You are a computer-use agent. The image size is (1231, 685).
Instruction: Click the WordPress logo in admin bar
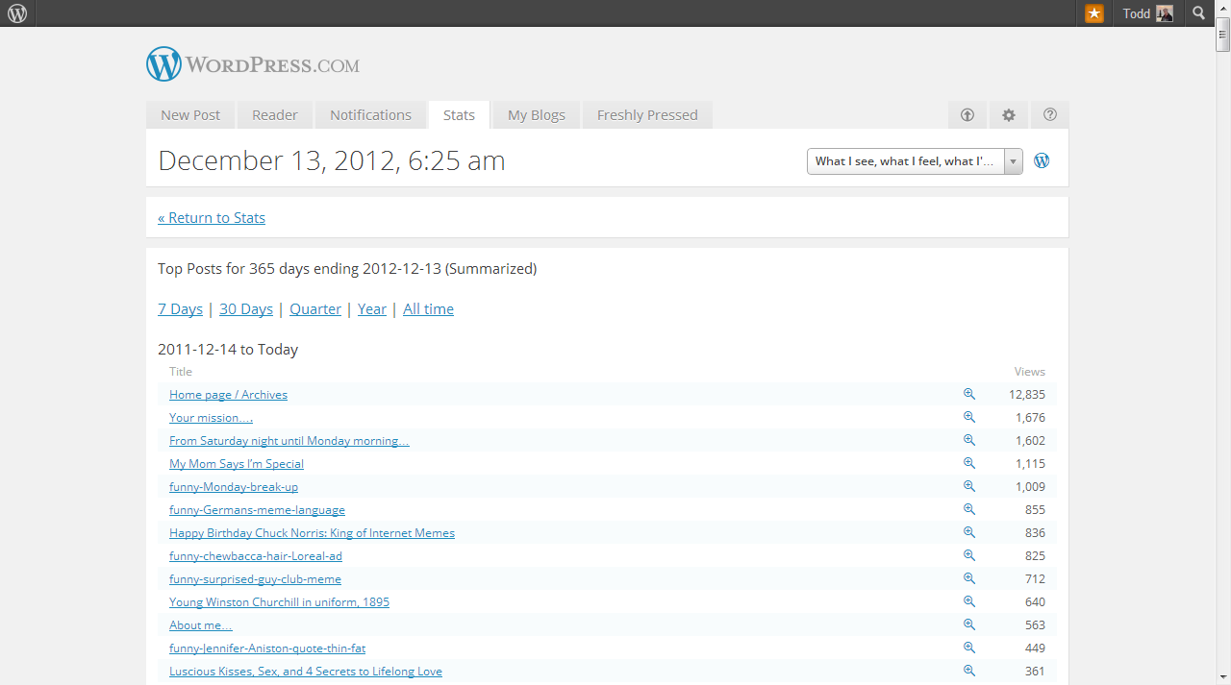17,13
